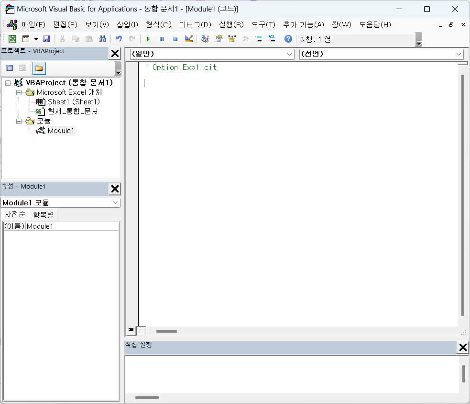Close the 직접 실행 immediate window
Screen dimensions: 470x404
[463, 347]
